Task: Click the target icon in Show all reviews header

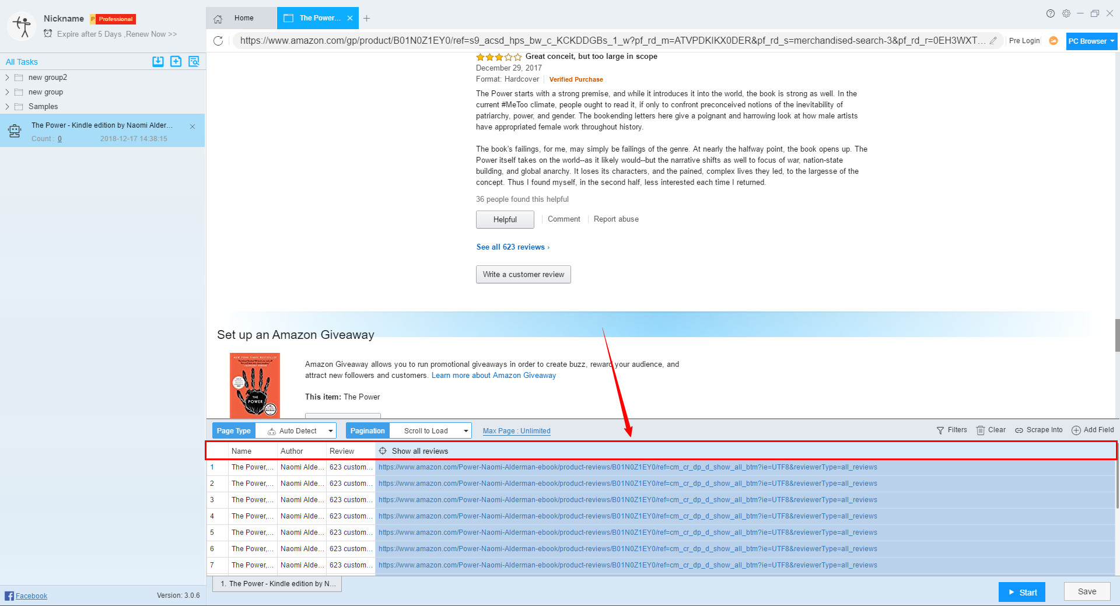Action: click(x=383, y=451)
